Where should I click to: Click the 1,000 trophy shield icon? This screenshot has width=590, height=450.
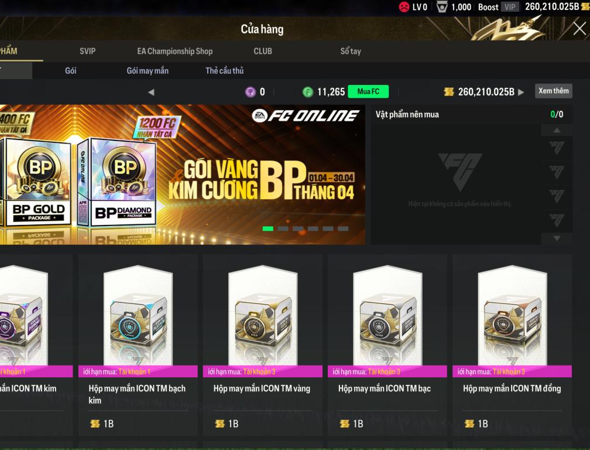pyautogui.click(x=442, y=7)
